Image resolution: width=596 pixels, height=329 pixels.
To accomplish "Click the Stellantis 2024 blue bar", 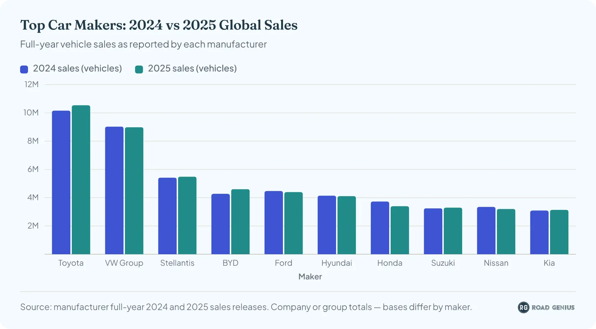I will tap(167, 216).
